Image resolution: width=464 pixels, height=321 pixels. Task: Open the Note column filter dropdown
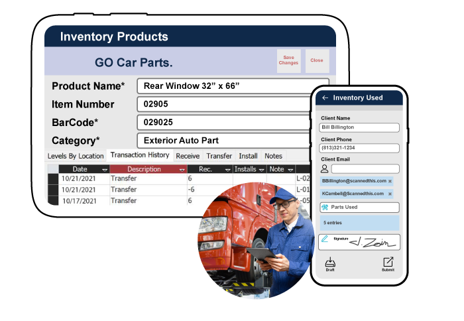click(290, 170)
